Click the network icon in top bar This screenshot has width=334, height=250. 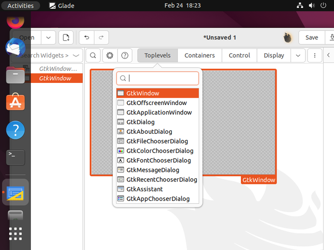[300, 5]
